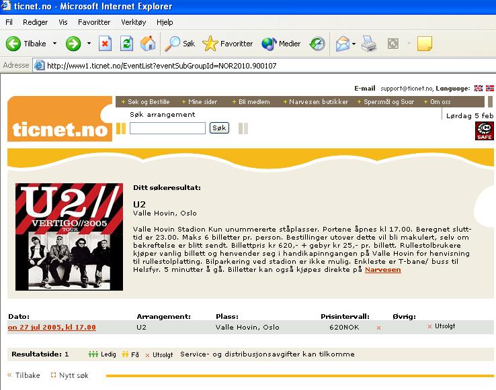Open browsing history clock icon
The height and width of the screenshot is (390, 496).
click(317, 44)
